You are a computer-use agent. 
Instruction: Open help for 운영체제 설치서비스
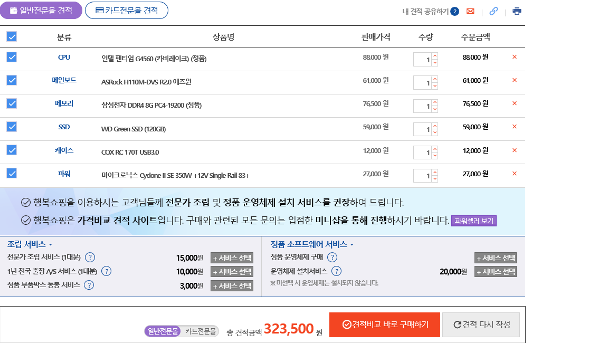[x=337, y=271]
